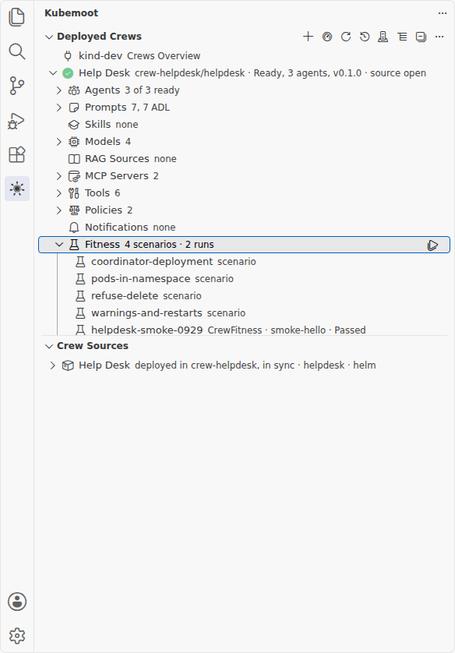Click the Skills graduation cap icon
This screenshot has height=653, width=455.
(x=74, y=125)
